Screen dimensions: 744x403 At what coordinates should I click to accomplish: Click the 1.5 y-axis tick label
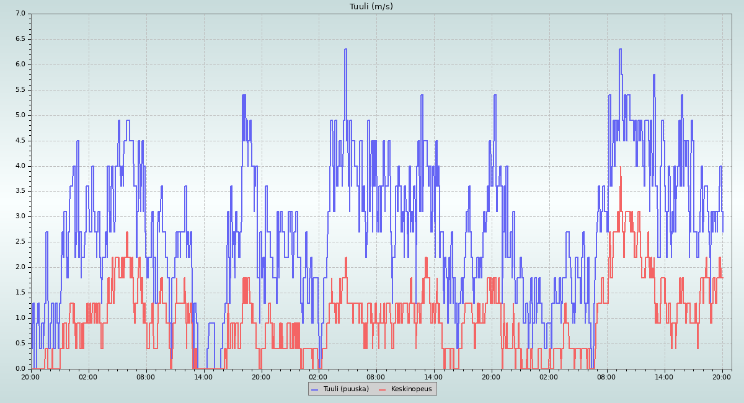20,293
